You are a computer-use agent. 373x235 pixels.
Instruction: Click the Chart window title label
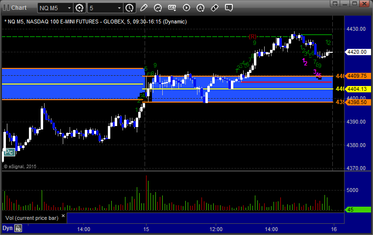(19, 8)
